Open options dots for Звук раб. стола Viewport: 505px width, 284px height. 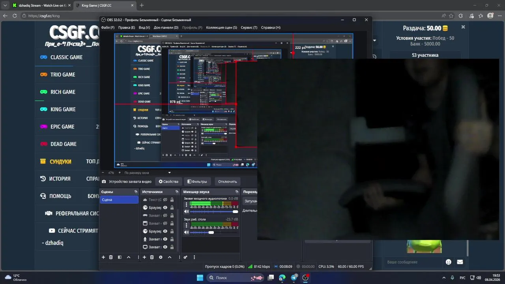187,226
